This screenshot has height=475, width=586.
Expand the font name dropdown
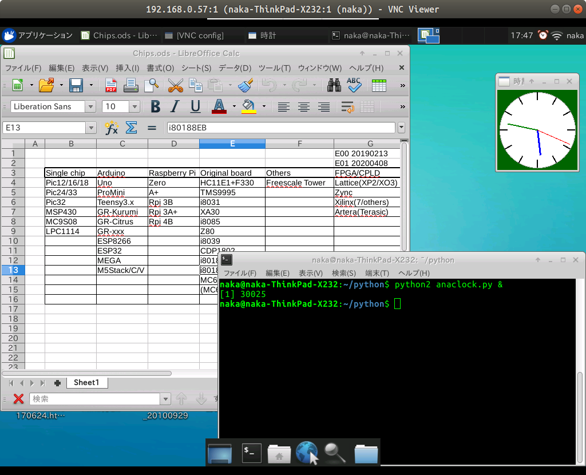(90, 107)
